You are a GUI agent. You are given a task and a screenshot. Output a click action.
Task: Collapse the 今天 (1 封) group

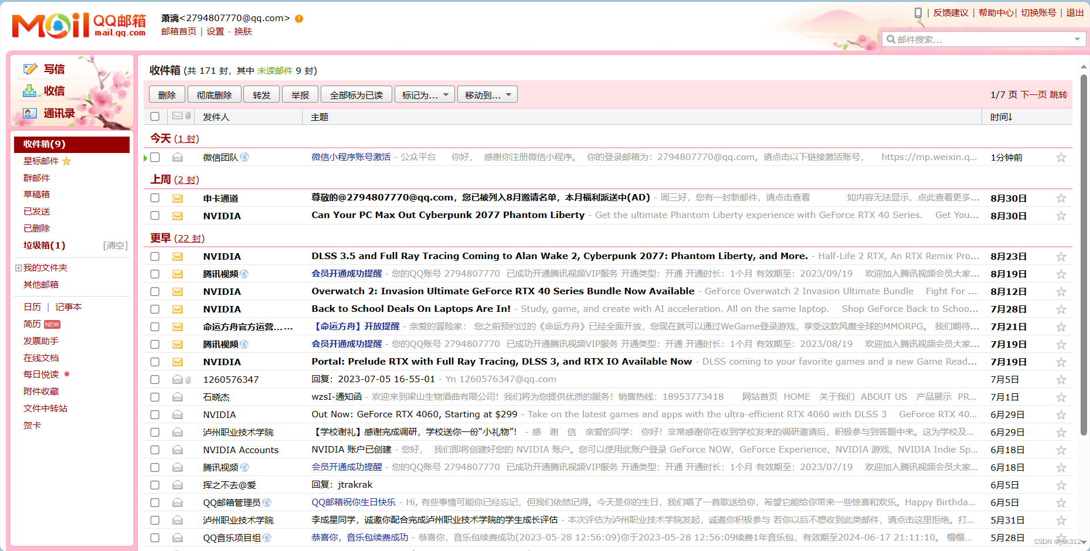coord(175,138)
